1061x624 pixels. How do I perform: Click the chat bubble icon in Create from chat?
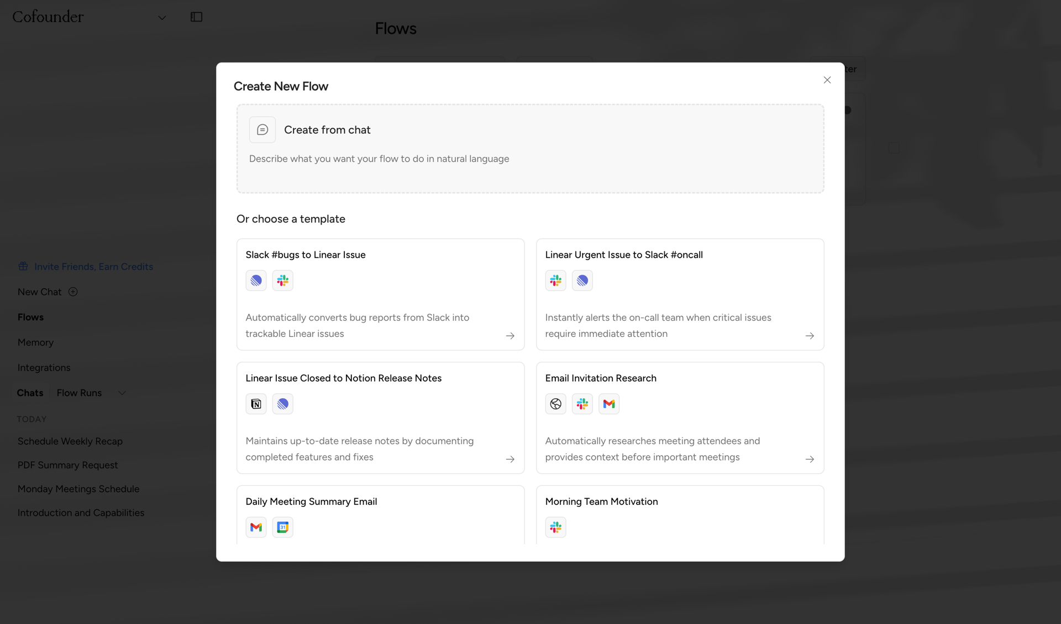262,129
